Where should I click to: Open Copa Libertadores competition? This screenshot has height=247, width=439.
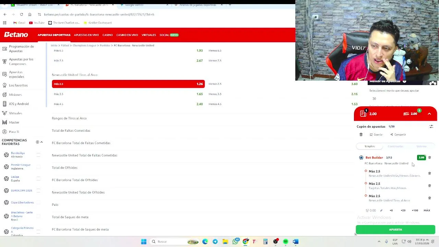[22, 202]
